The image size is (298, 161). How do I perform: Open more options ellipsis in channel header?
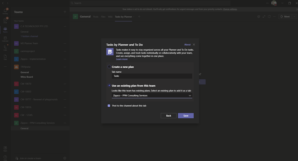(274, 17)
